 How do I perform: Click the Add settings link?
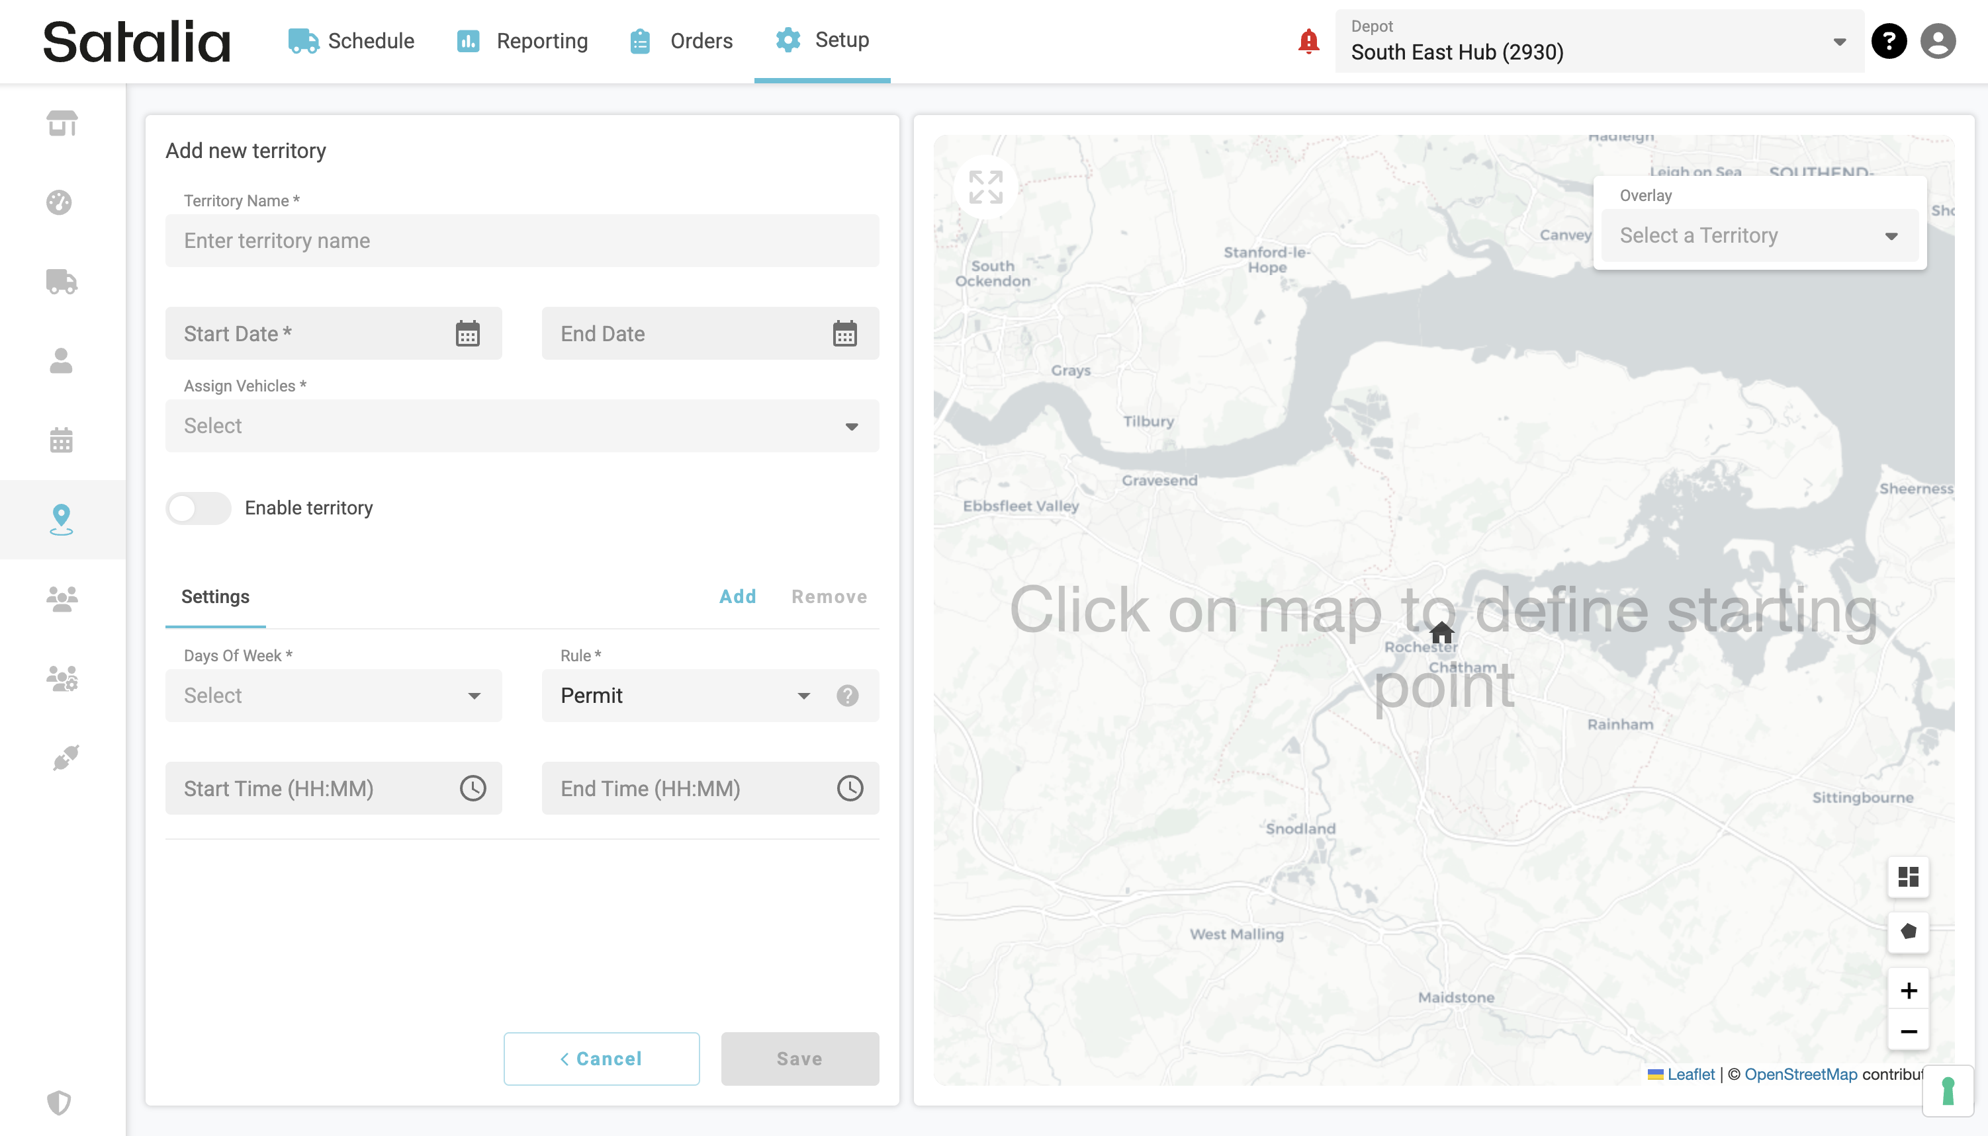click(x=737, y=597)
